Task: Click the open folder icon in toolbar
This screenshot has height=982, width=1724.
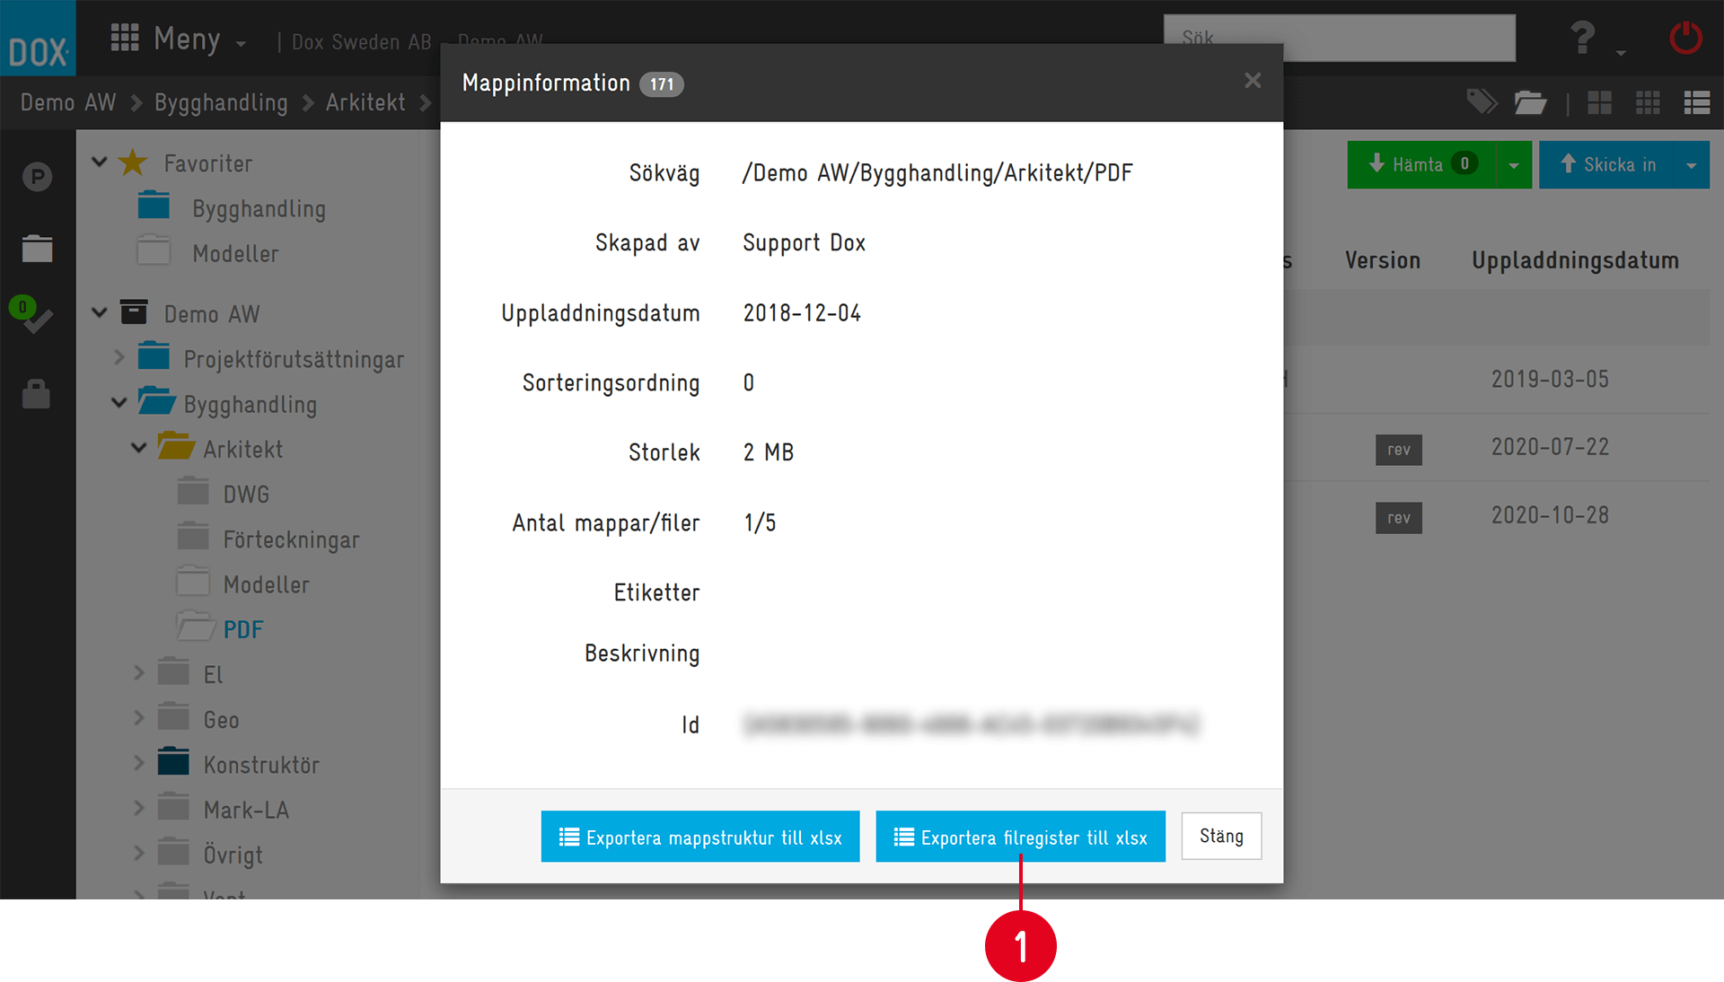Action: point(1530,102)
